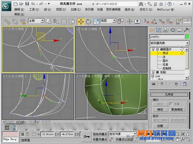Screen dimensions: 193x144
Task: Open the Select by Name list icon
Action: tap(56, 21)
